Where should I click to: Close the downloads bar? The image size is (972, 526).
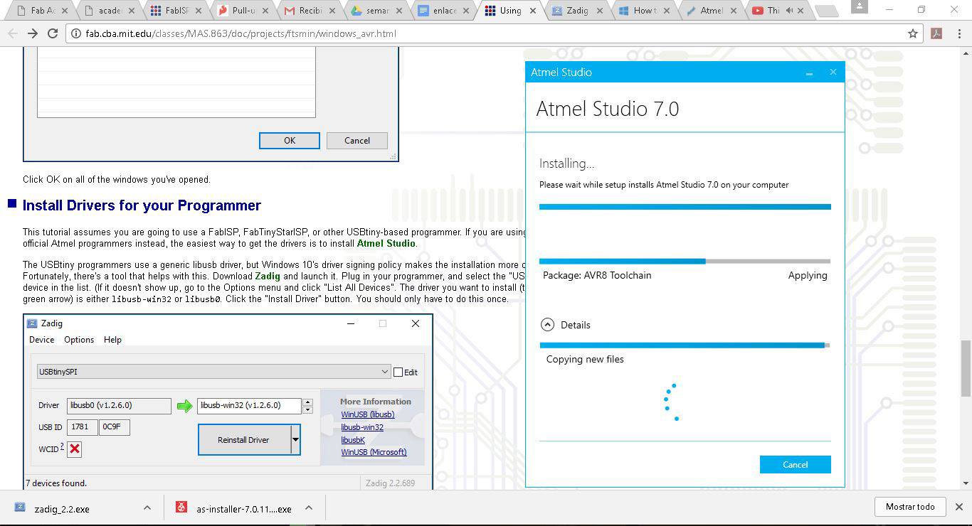[958, 507]
